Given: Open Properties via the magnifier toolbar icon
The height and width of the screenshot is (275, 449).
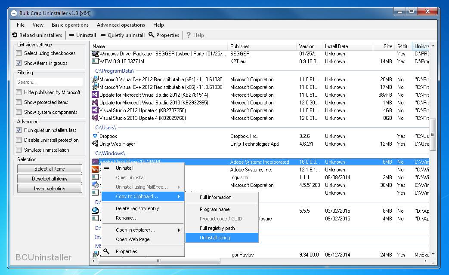Looking at the screenshot, I should coord(152,35).
